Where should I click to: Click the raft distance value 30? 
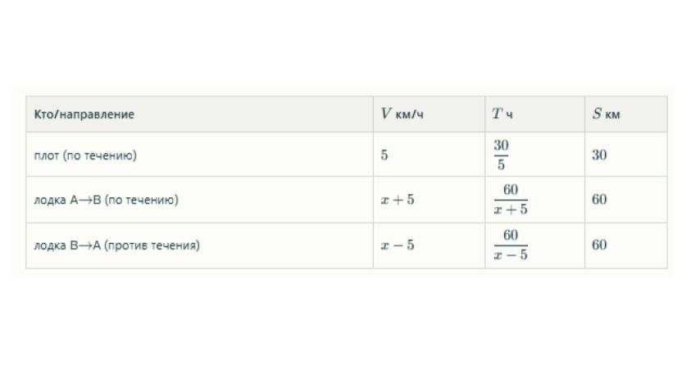(x=599, y=155)
